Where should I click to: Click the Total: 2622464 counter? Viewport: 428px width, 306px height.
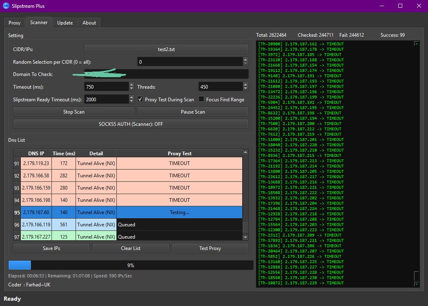point(271,35)
